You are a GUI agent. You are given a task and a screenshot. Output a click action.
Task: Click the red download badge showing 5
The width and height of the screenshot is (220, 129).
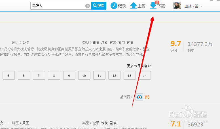point(157,3)
